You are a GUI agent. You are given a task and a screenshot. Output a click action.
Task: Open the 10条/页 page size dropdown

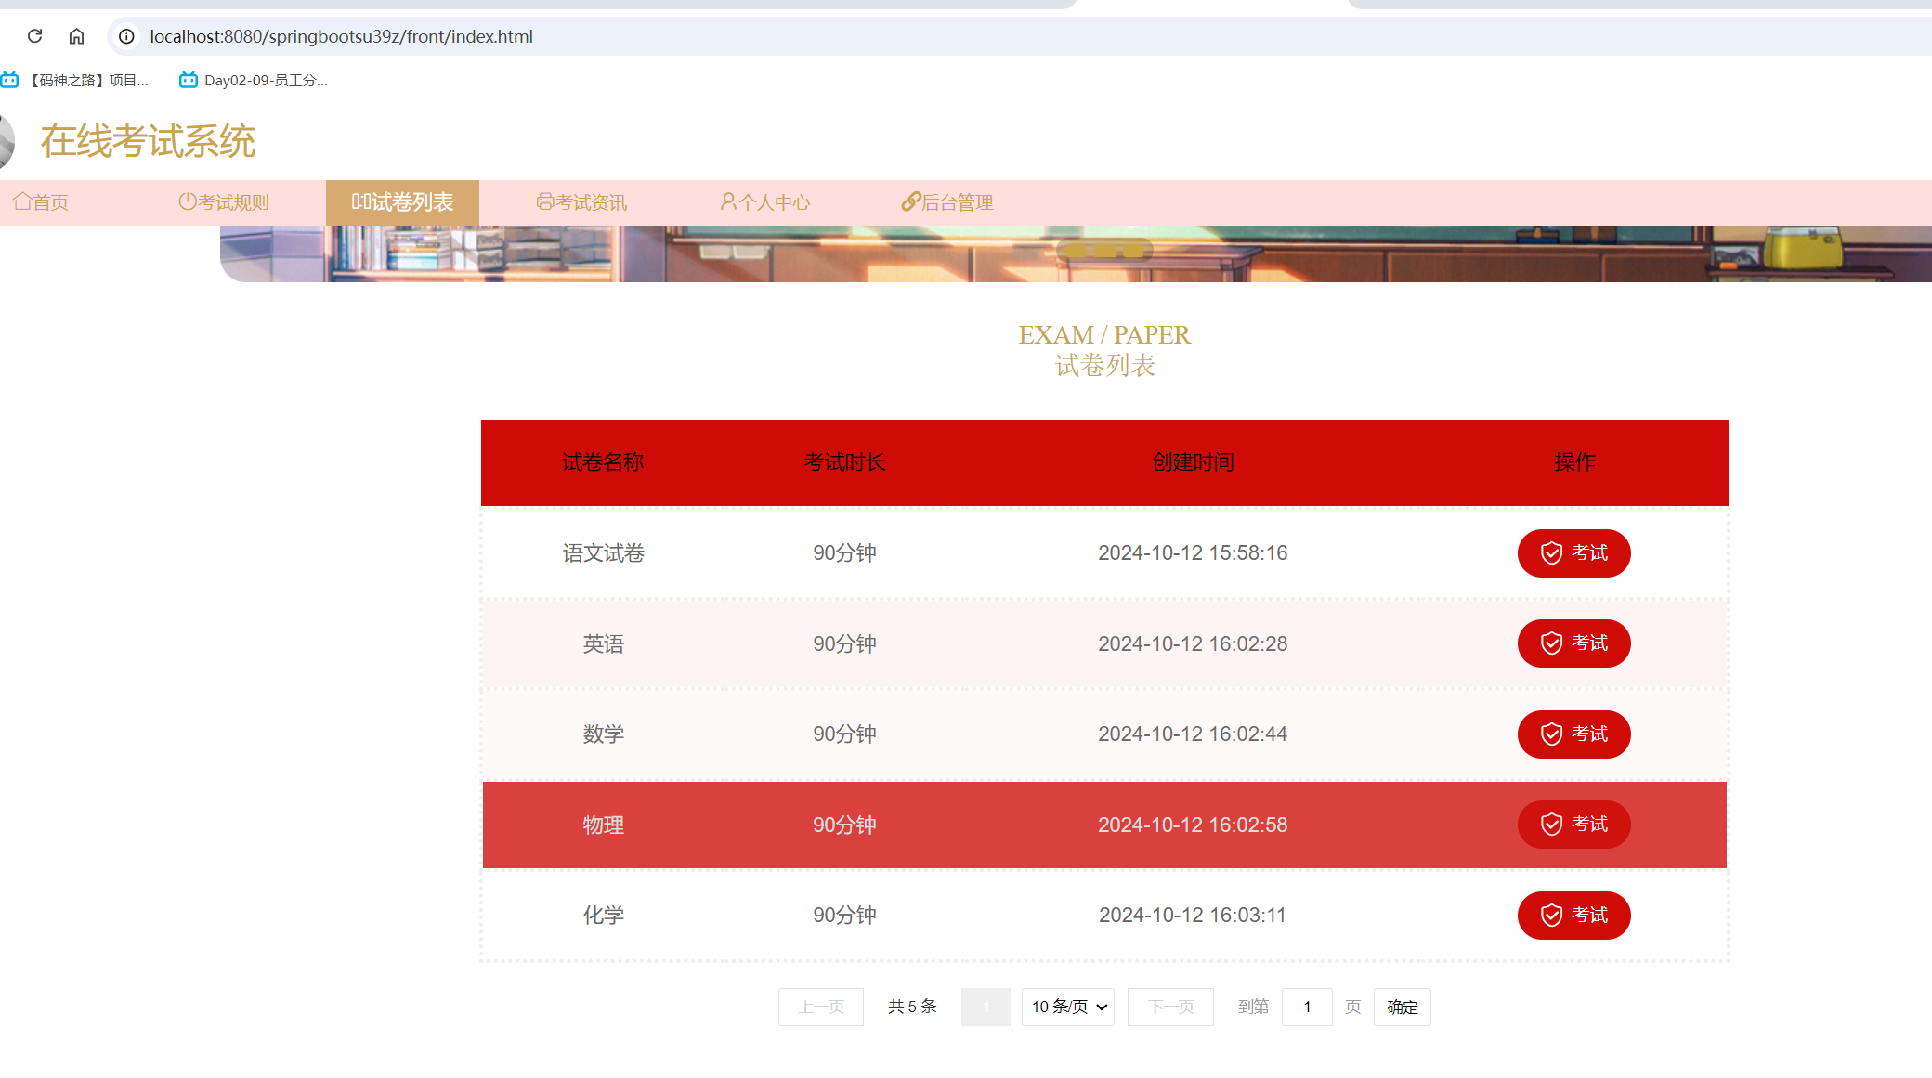[x=1066, y=1007]
